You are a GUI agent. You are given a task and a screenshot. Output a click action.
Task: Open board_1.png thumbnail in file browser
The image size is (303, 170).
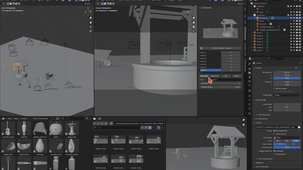click(x=101, y=140)
